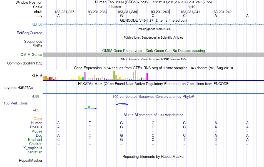
Task: Click the Rhesus alignment row label
Action: coord(36,127)
